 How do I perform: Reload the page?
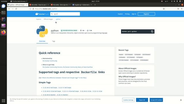pyautogui.click(x=16, y=9)
